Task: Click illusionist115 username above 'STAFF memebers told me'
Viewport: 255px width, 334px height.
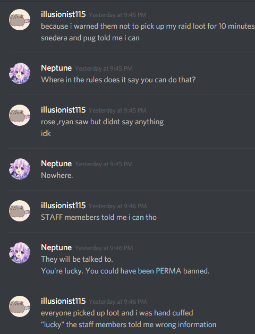Action: 63,205
